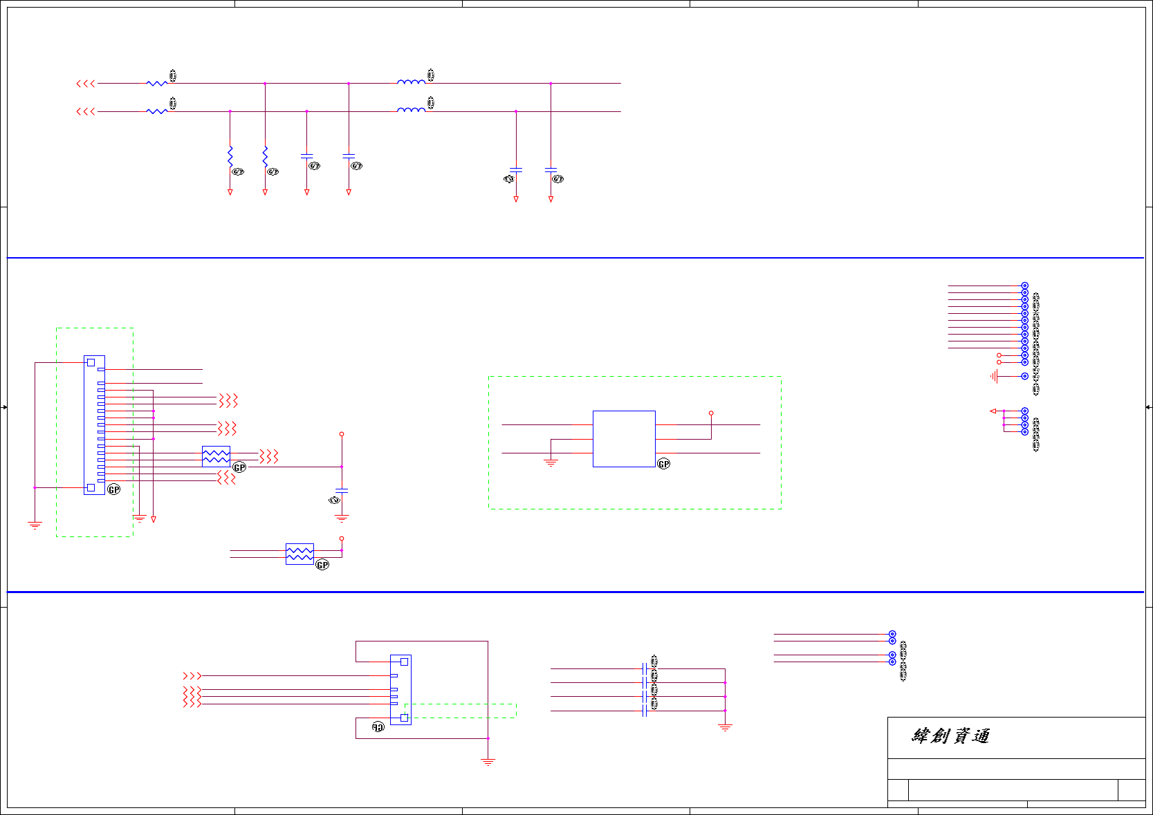
Task: Pick the inductor on the lower signal line
Action: 412,109
